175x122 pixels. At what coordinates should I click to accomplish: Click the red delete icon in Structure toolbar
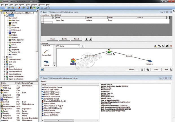click(171, 46)
